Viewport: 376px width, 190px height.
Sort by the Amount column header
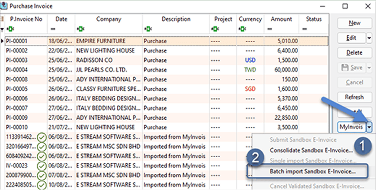[x=281, y=19]
